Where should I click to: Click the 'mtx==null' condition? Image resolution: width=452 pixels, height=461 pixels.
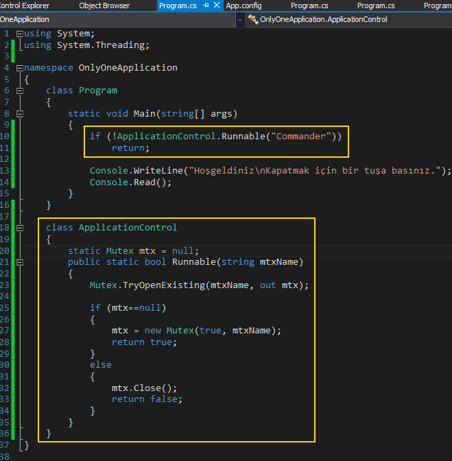tap(136, 308)
